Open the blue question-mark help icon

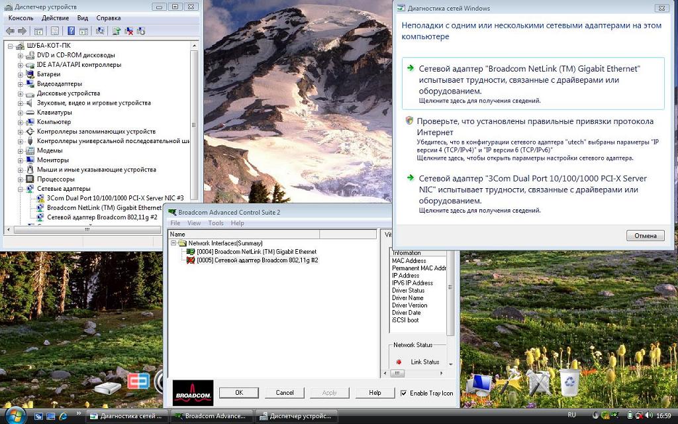coord(71,30)
